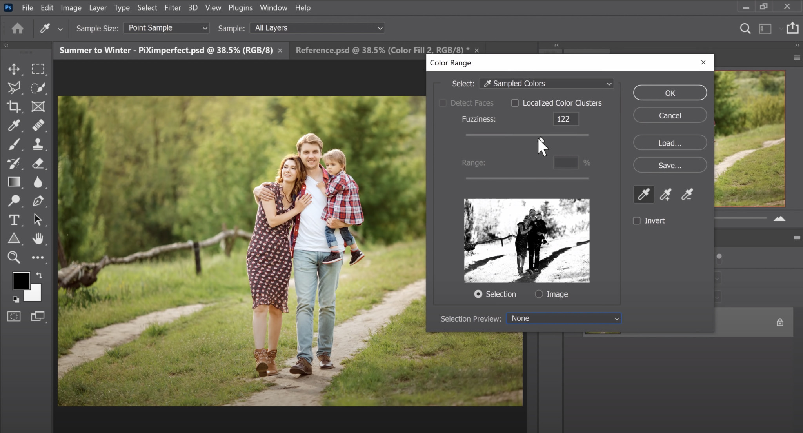Select the Brush tool
The width and height of the screenshot is (803, 433).
click(14, 144)
